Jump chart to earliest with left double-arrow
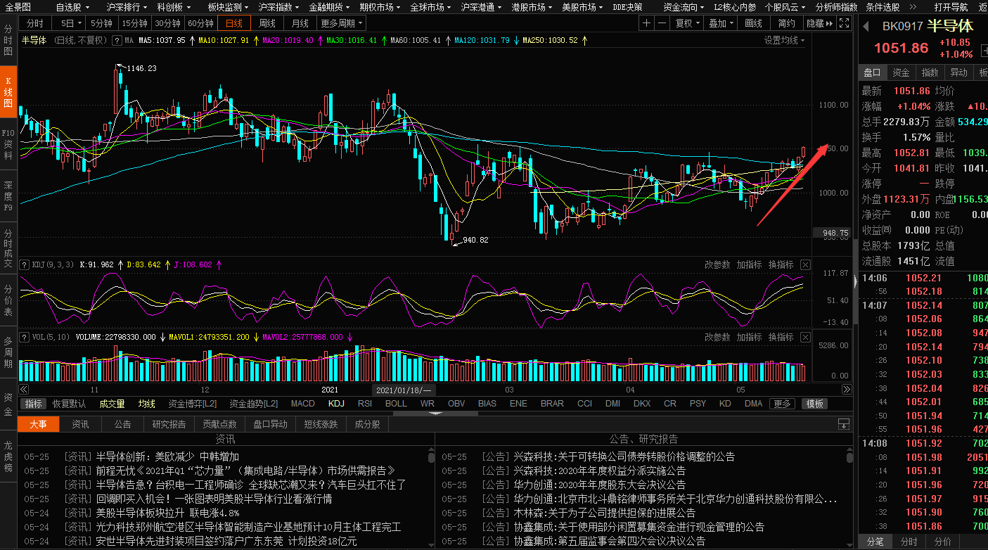 coord(24,389)
